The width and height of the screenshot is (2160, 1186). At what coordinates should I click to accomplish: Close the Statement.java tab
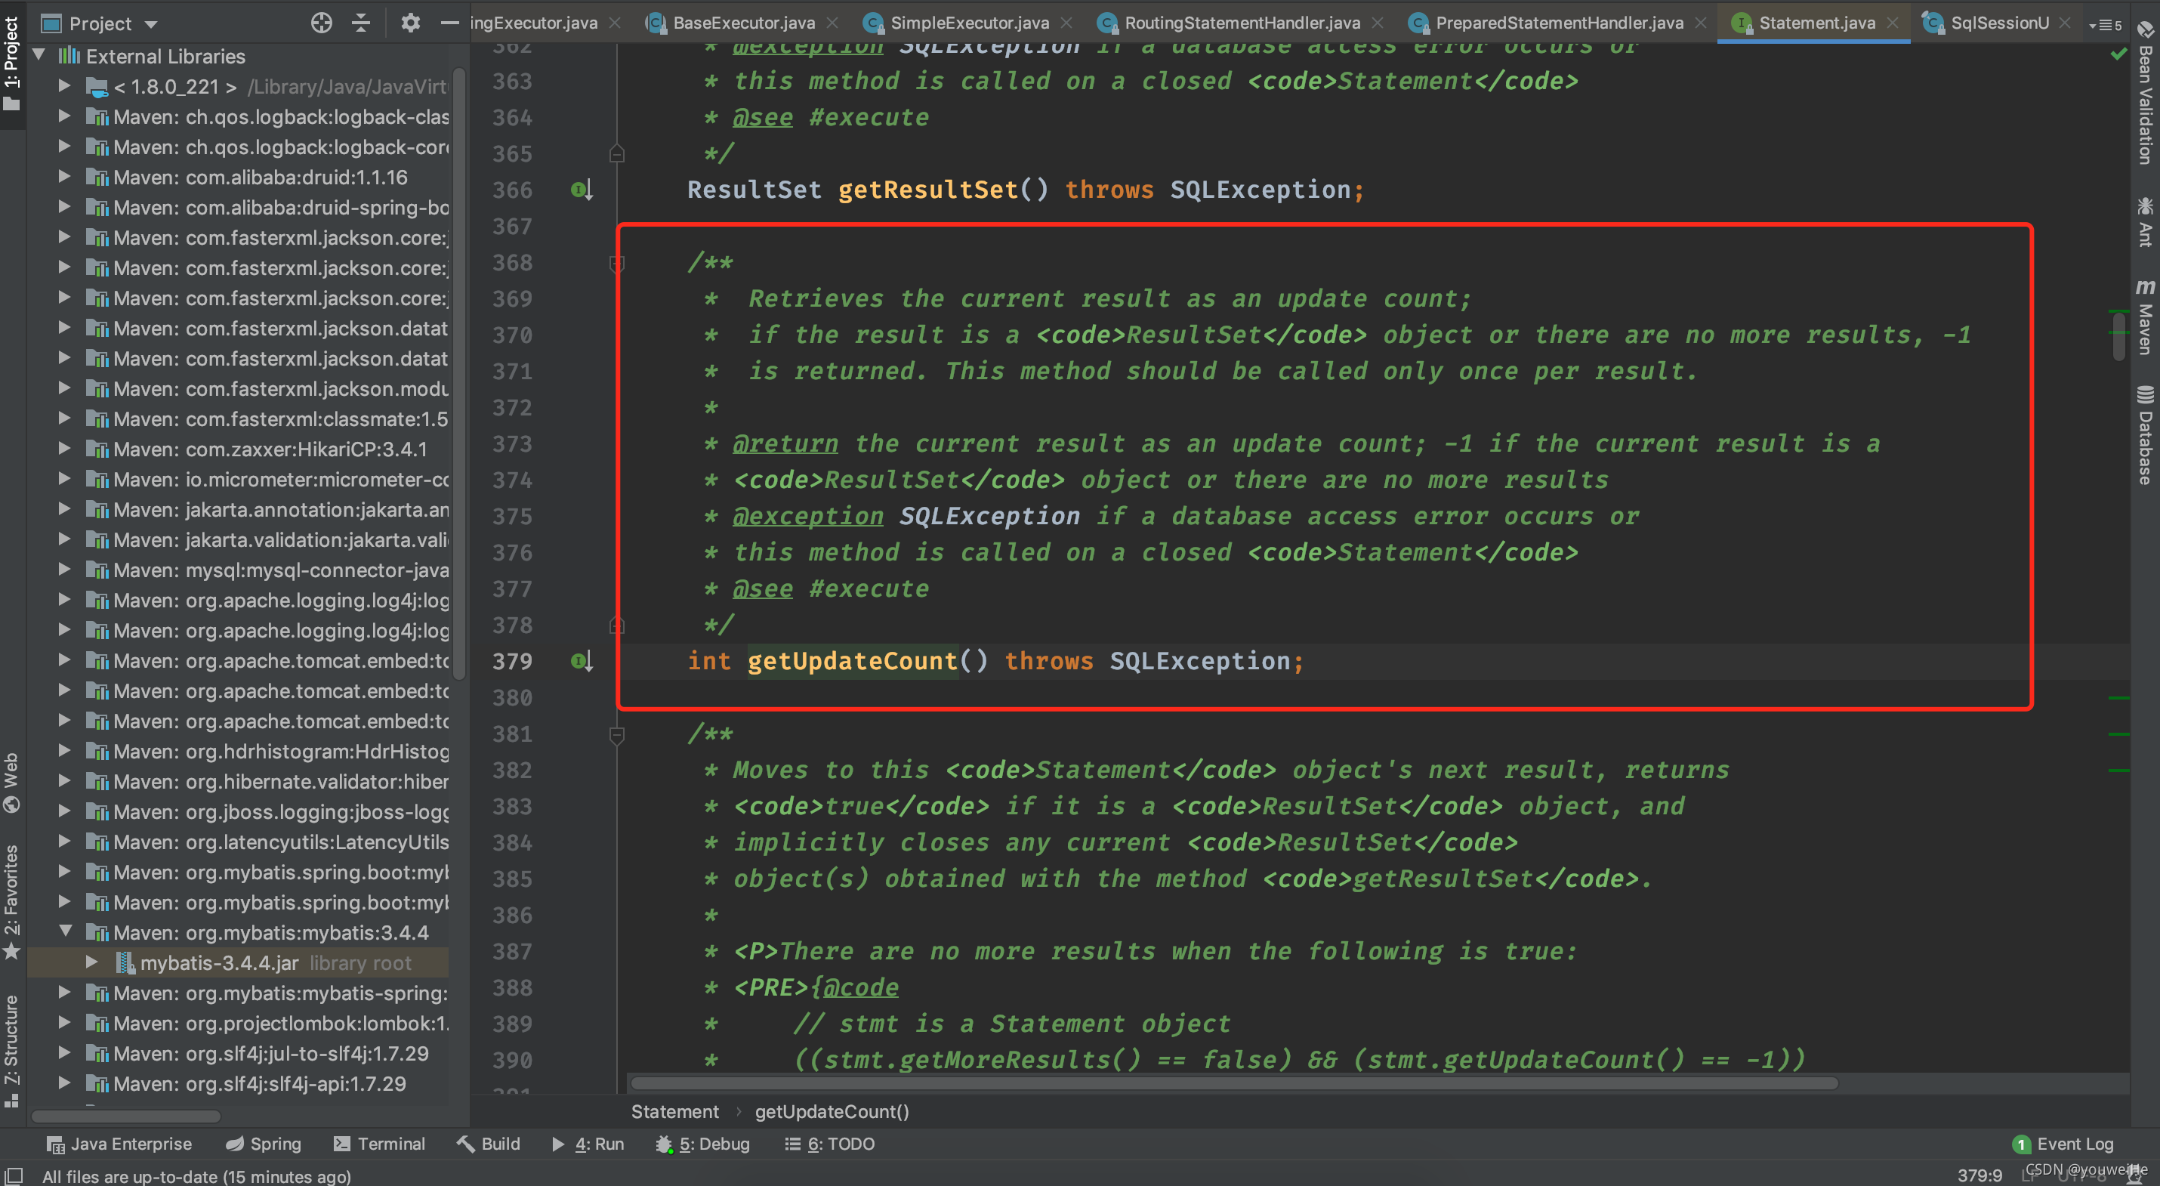click(1893, 23)
